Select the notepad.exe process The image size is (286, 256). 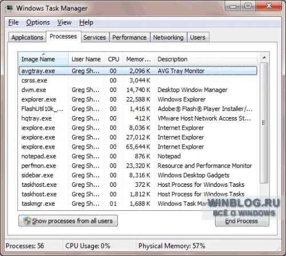[138, 156]
